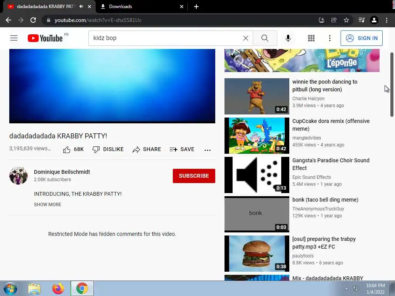Close the Downloads tab
The height and width of the screenshot is (296, 395).
[x=182, y=7]
